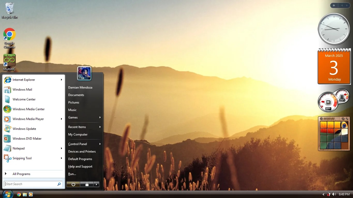353x198 pixels.
Task: Open All Programs
Action: coord(21,174)
